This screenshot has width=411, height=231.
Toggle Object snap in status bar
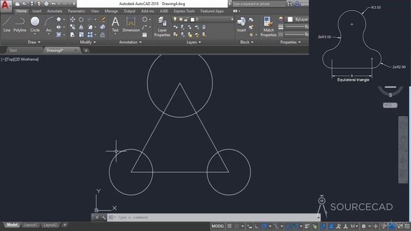pos(295,226)
